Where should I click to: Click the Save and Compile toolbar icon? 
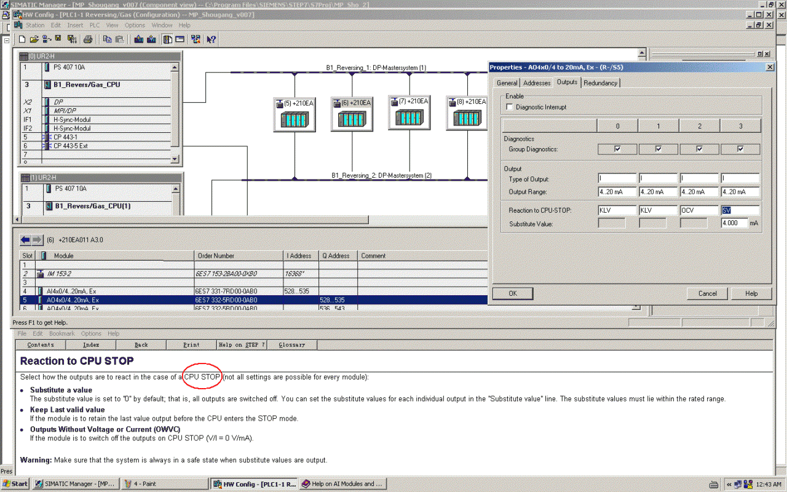pos(72,39)
